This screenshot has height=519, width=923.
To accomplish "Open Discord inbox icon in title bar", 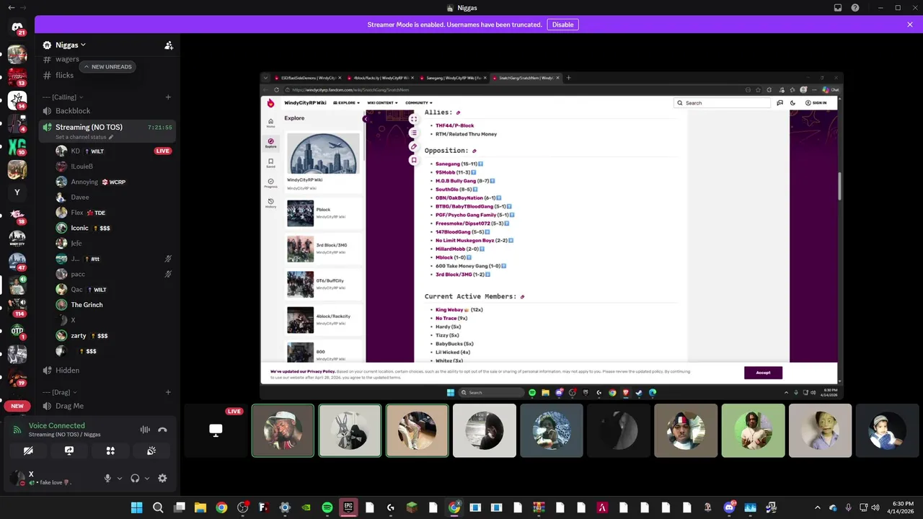I will pos(838,8).
